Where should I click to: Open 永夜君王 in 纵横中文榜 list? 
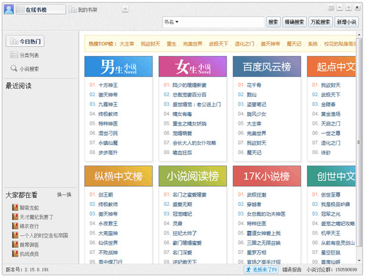click(108, 223)
